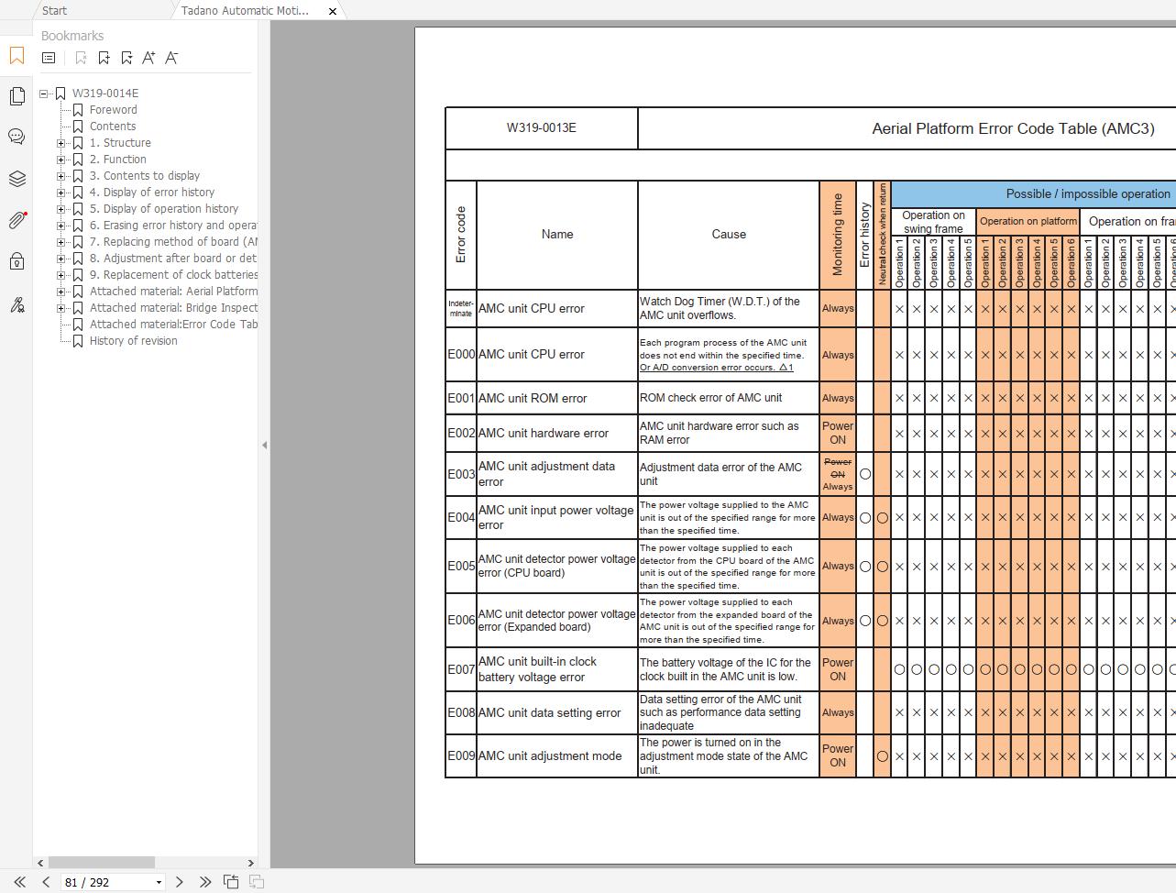Expand 'Attached material: Aerial Platform' bookmark

pyautogui.click(x=61, y=292)
